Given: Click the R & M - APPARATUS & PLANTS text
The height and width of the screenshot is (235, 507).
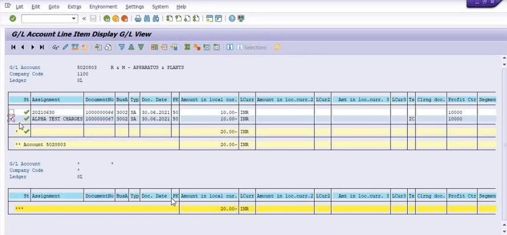Looking at the screenshot, I should 147,68.
